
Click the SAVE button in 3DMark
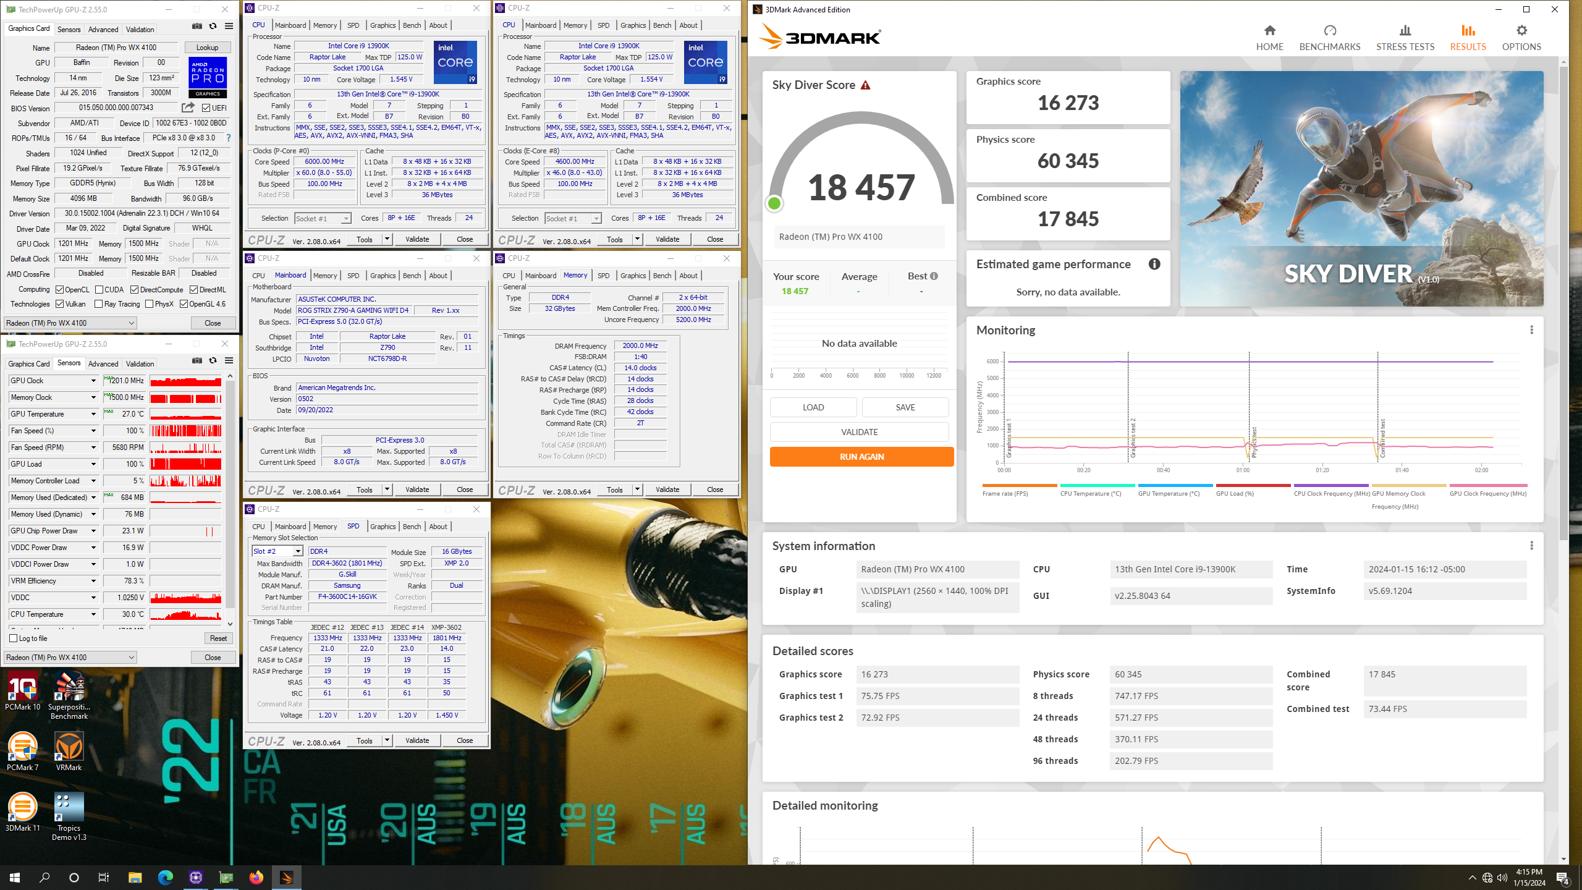905,407
